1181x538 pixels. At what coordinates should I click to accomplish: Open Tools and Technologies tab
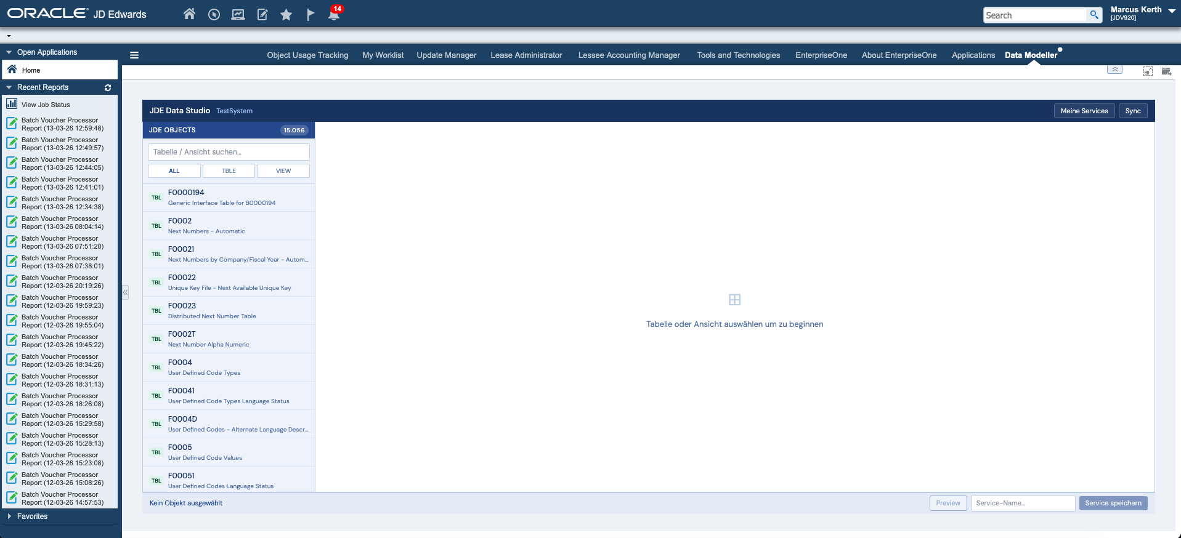pos(738,55)
